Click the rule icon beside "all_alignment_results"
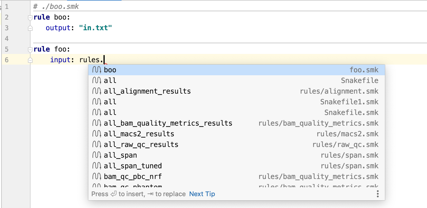This screenshot has width=427, height=208. click(x=96, y=91)
